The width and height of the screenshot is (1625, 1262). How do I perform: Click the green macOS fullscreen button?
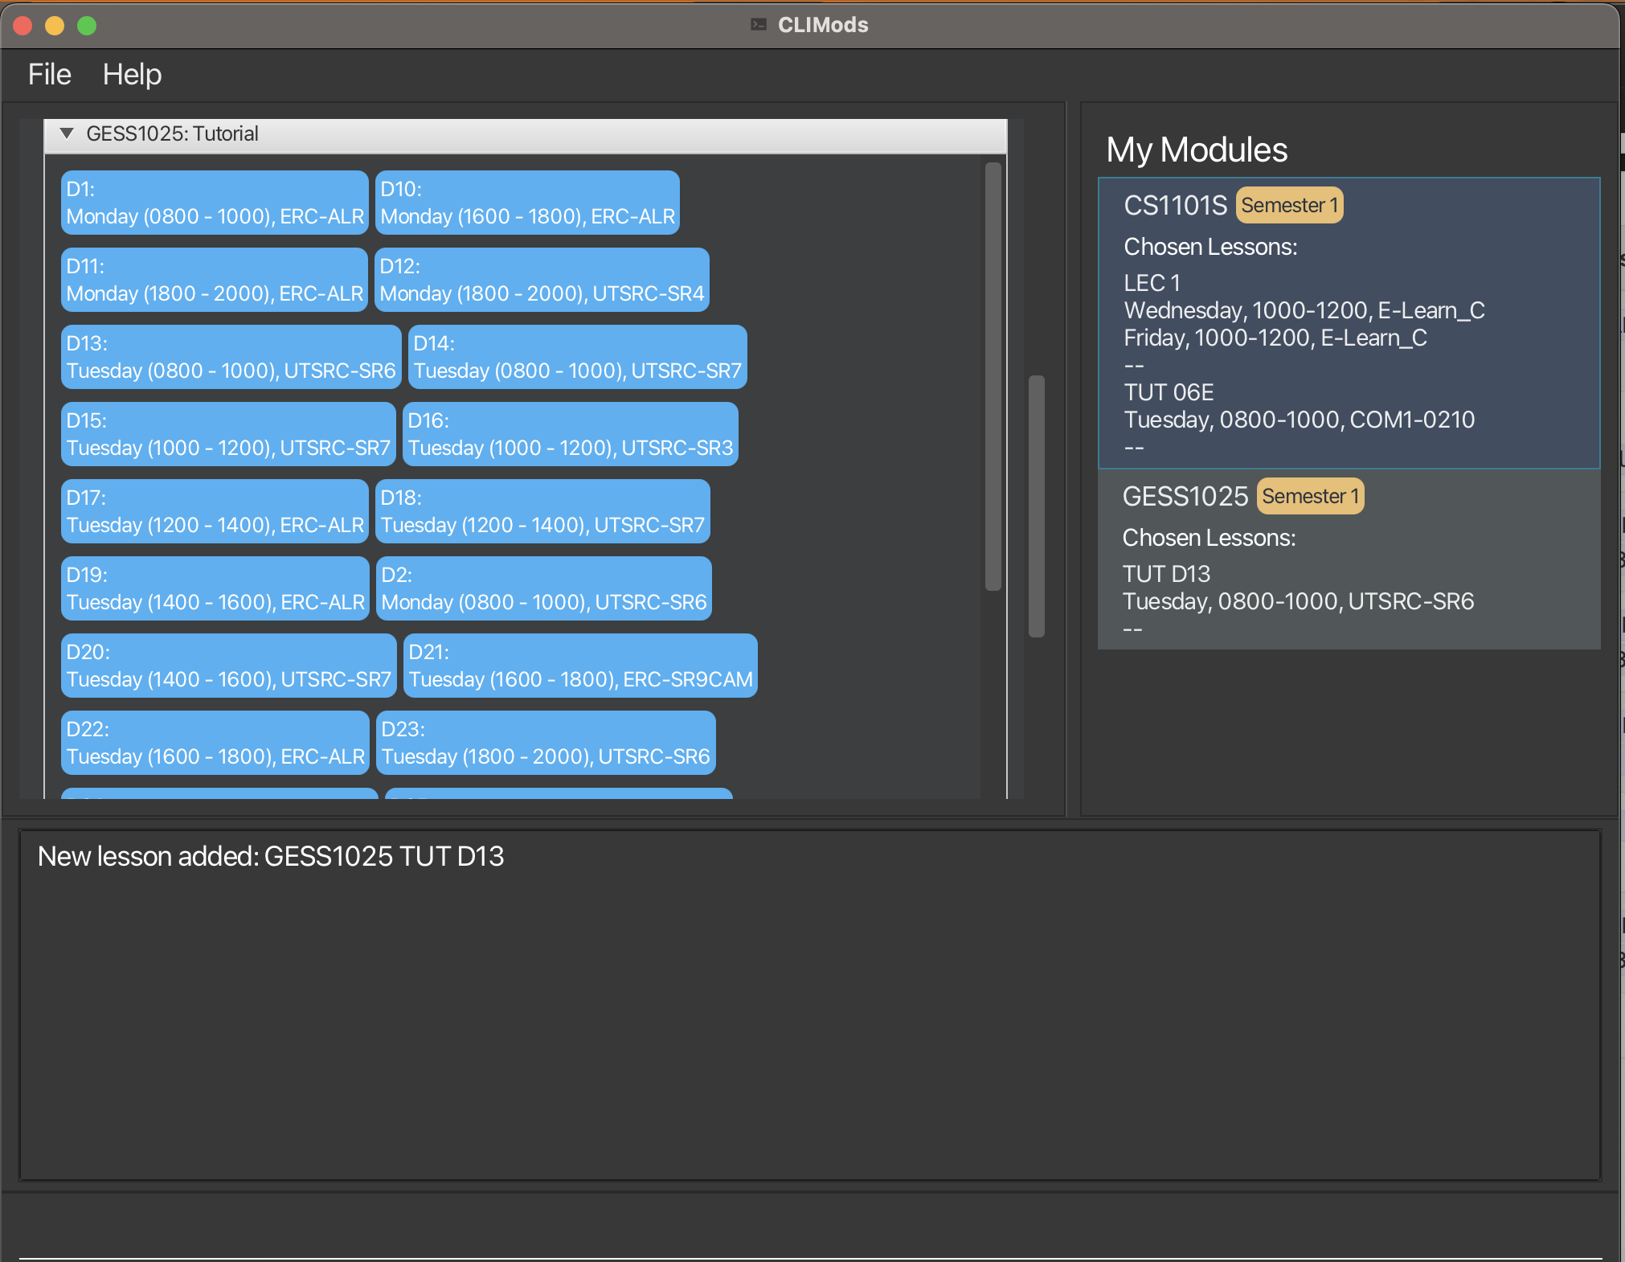point(87,26)
